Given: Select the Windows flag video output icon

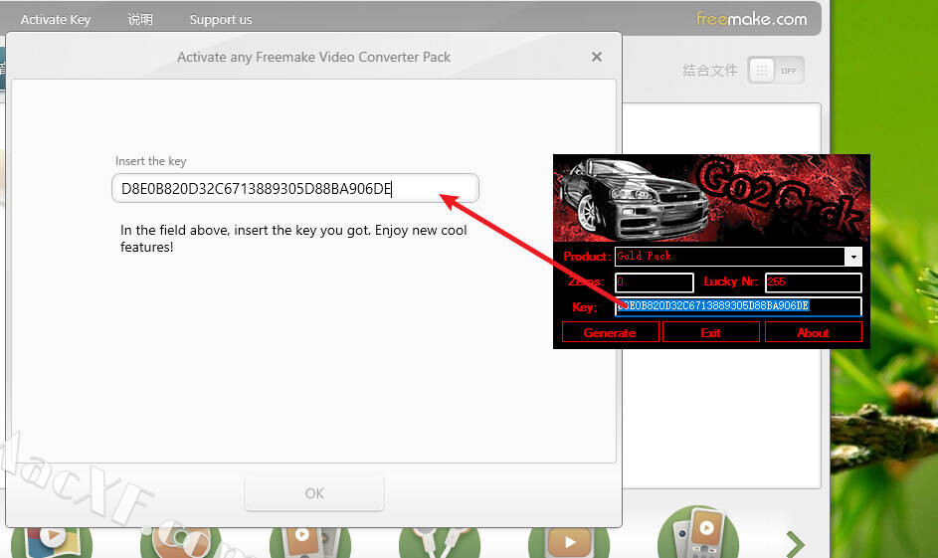Looking at the screenshot, I should tap(52, 543).
